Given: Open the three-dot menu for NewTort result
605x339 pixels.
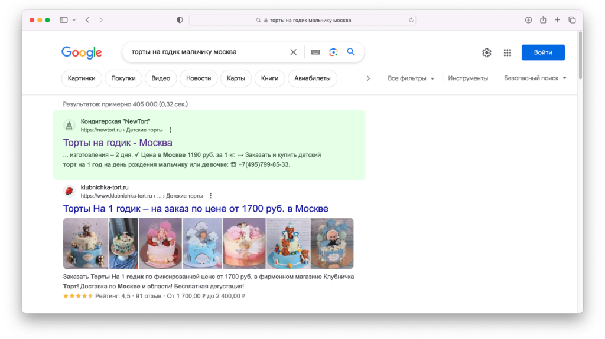Looking at the screenshot, I should (x=170, y=130).
